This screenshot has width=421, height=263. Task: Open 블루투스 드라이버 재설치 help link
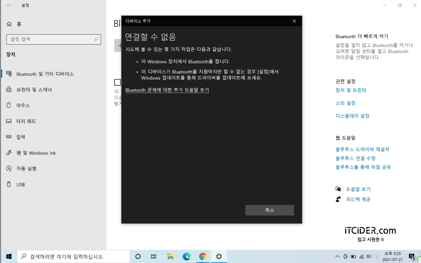[362, 149]
